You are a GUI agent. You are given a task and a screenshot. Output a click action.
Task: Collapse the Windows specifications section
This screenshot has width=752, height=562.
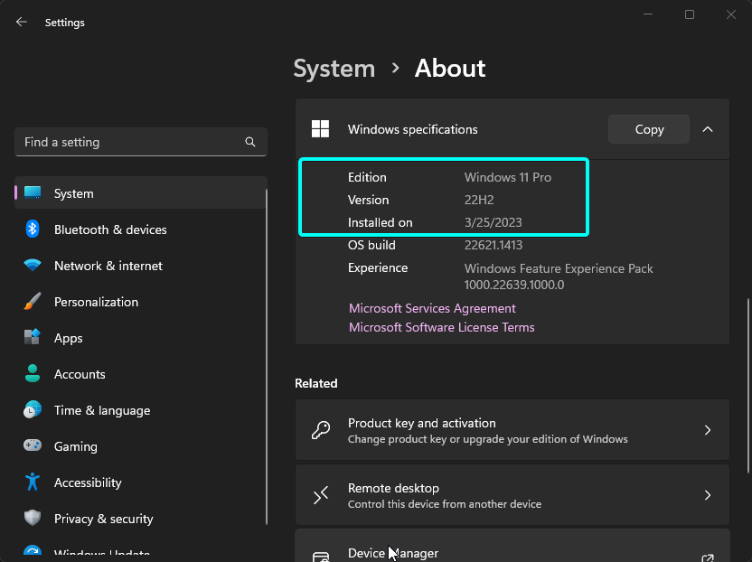(708, 129)
